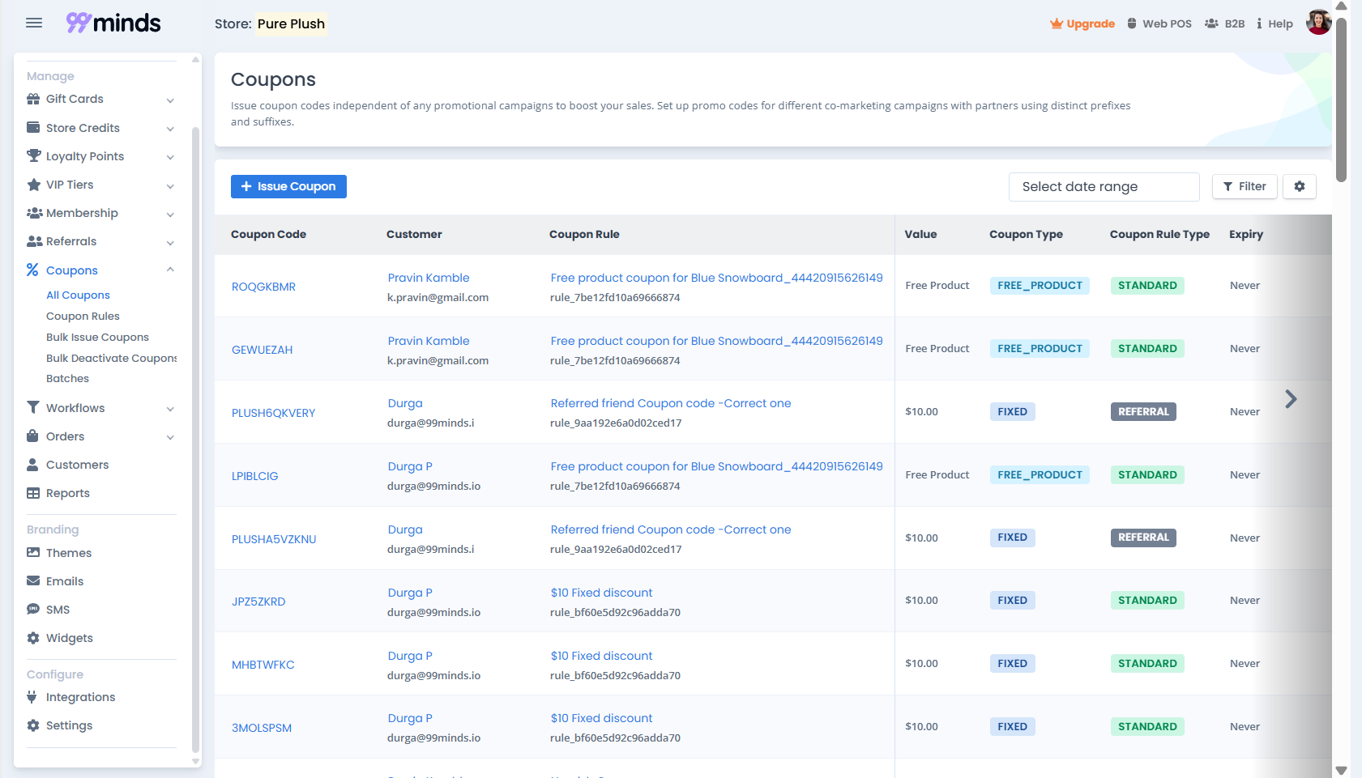Open Web POS in the top bar

click(1159, 23)
